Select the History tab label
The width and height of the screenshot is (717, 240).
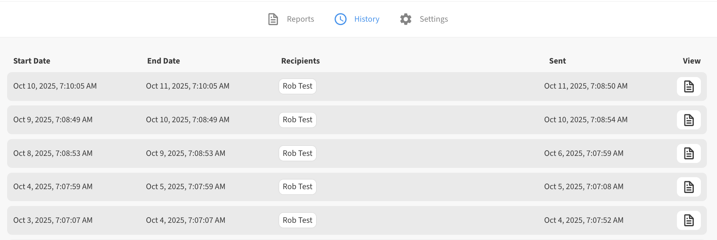point(366,19)
